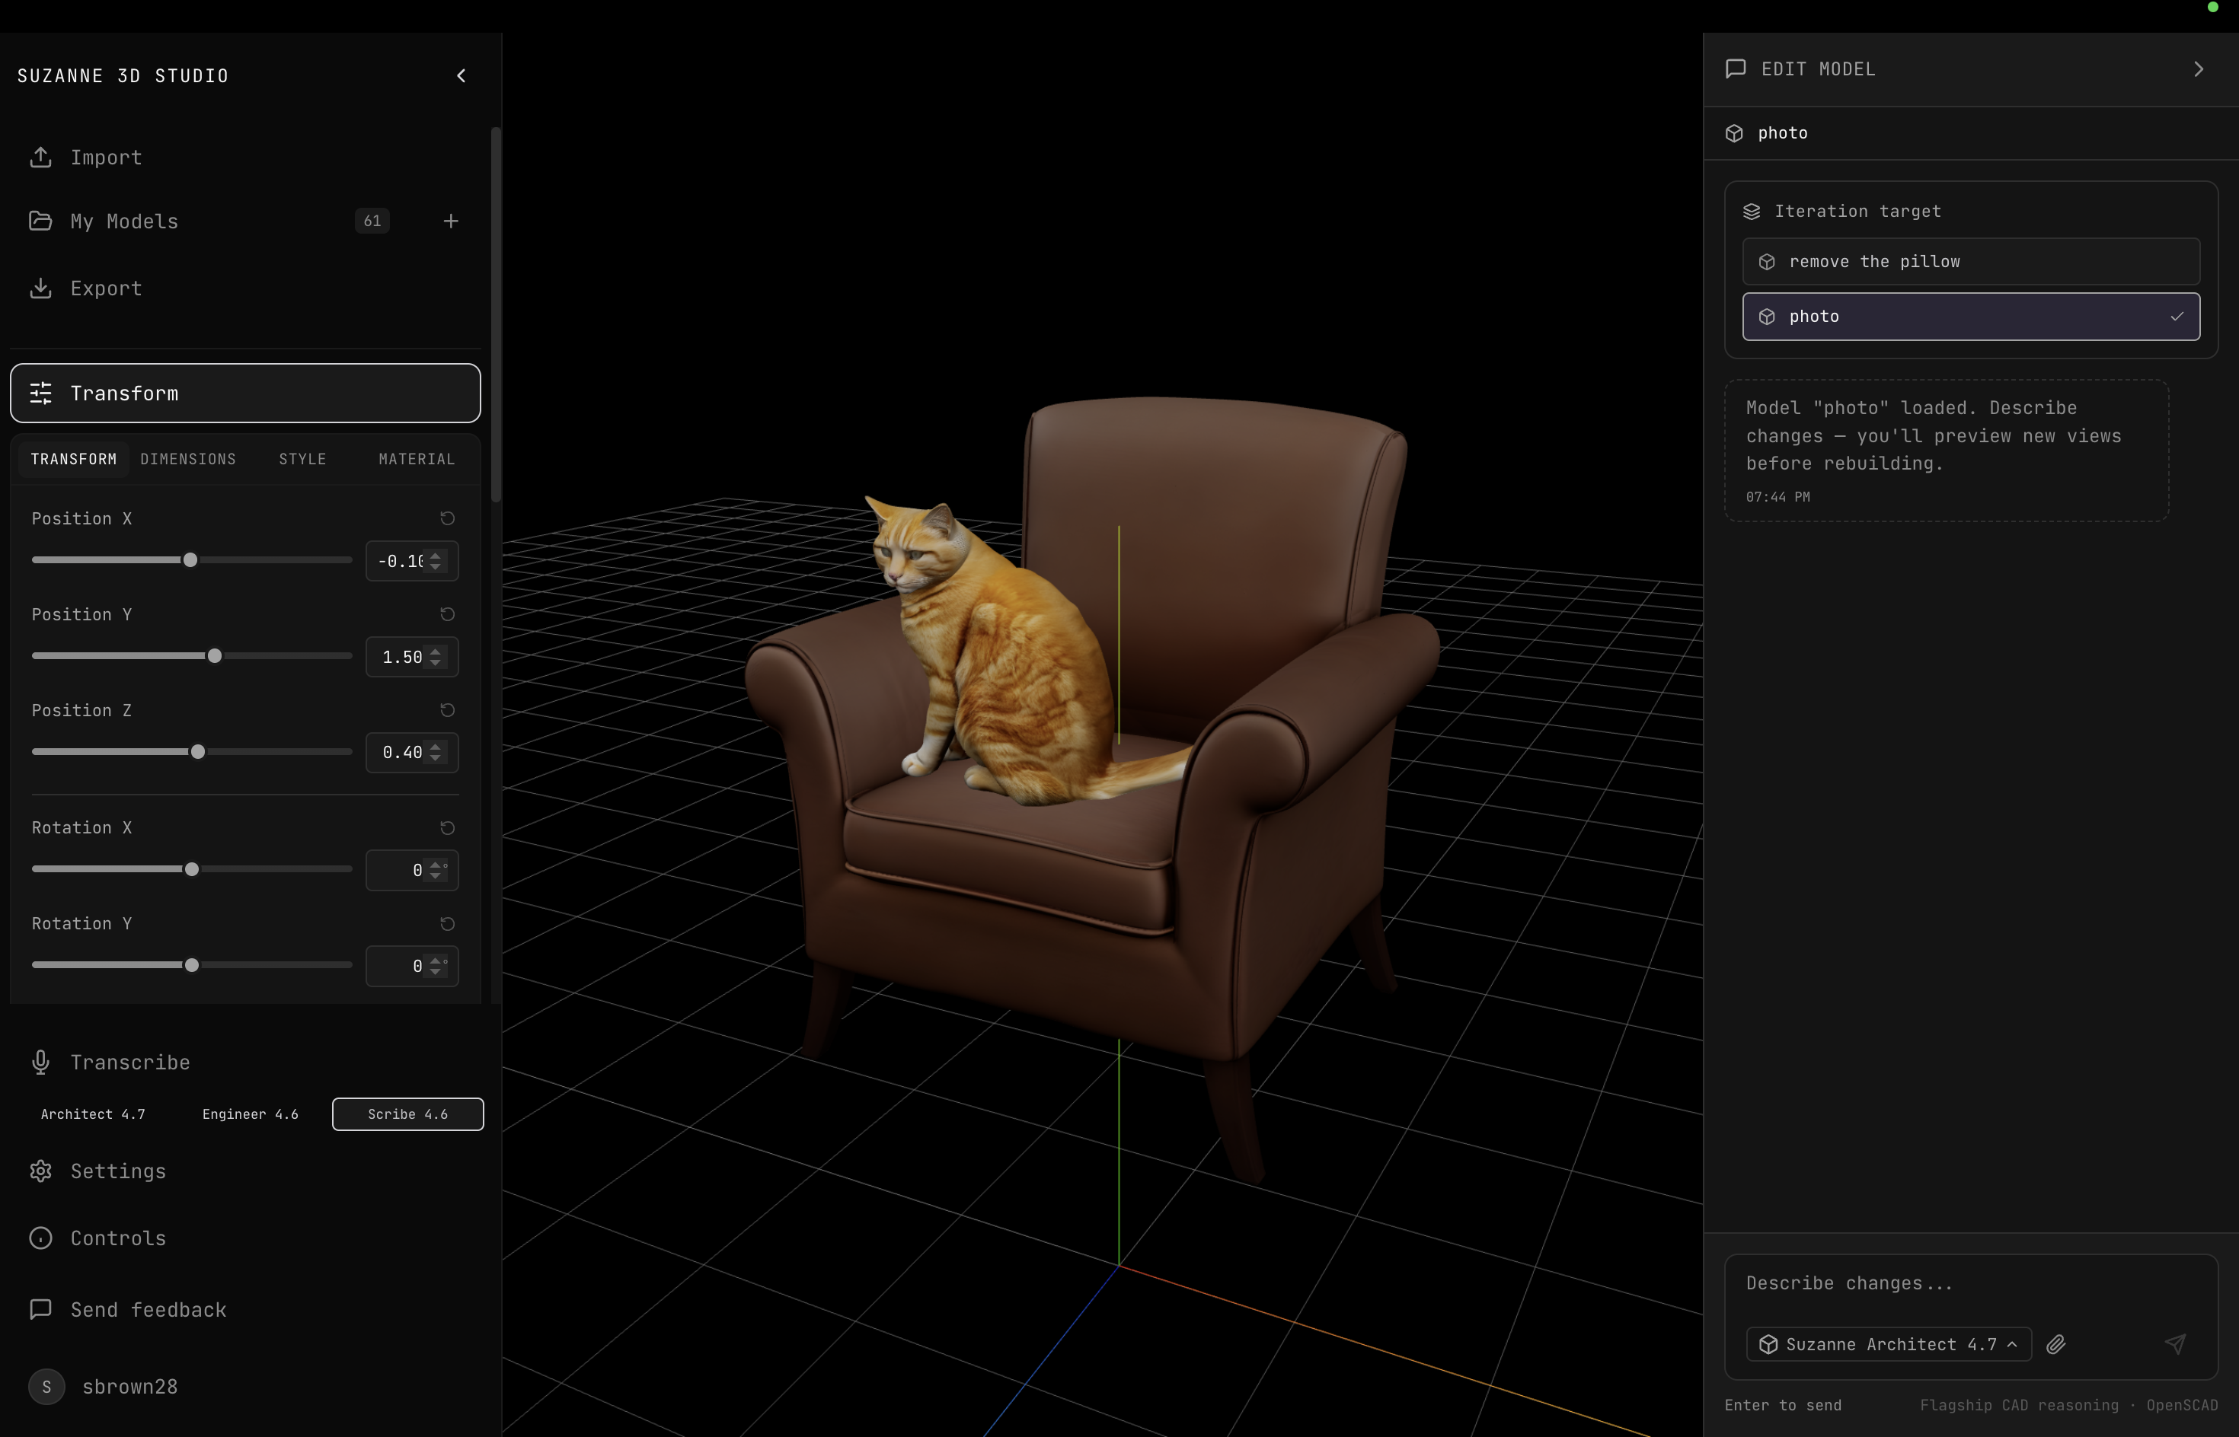Adjust the Position Z slider
The image size is (2239, 1437).
pos(197,751)
